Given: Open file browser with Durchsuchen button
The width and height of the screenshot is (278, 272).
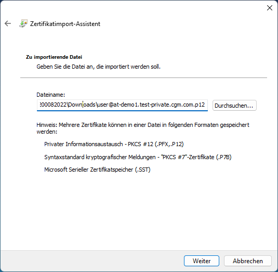Looking at the screenshot, I should (x=234, y=106).
